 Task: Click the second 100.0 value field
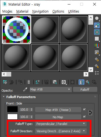click(x=25, y=117)
